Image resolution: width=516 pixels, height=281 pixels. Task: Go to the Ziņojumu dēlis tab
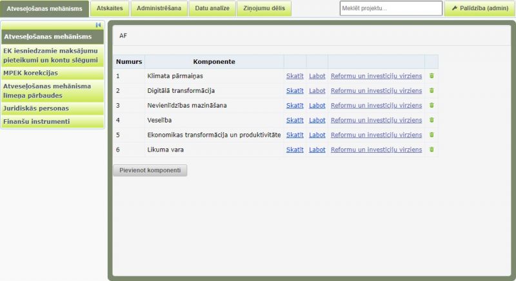pos(264,8)
